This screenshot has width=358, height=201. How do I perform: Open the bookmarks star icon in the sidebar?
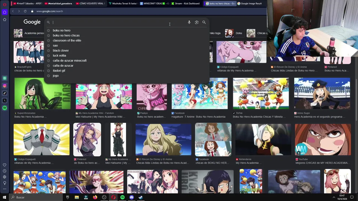tap(4, 20)
